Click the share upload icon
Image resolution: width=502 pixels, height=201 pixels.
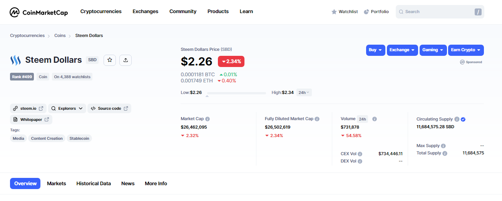point(125,60)
